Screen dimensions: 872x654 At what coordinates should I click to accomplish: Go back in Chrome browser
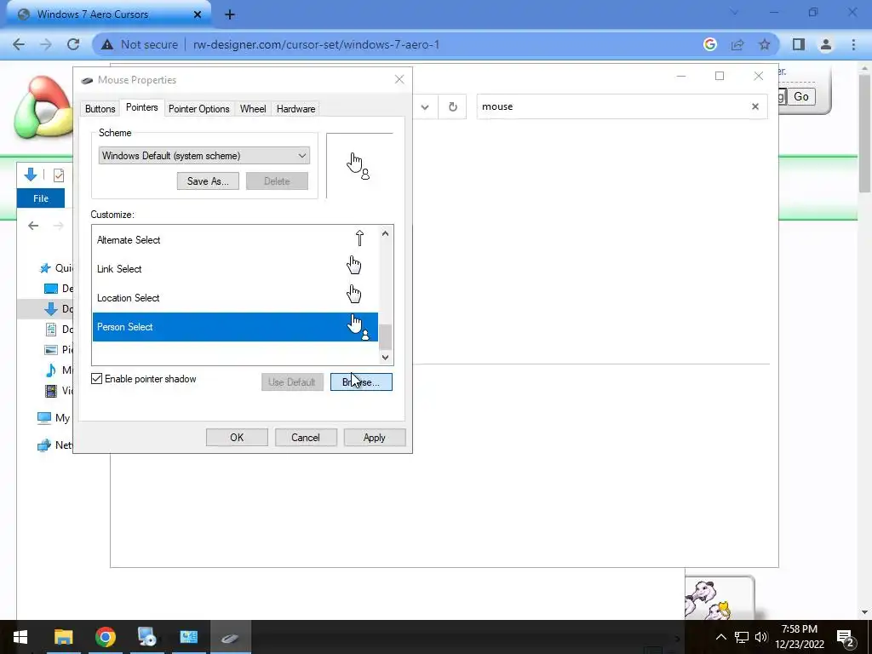pos(19,44)
